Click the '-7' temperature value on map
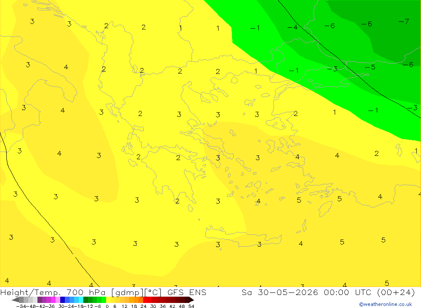The image size is (421, 308). tap(404, 21)
